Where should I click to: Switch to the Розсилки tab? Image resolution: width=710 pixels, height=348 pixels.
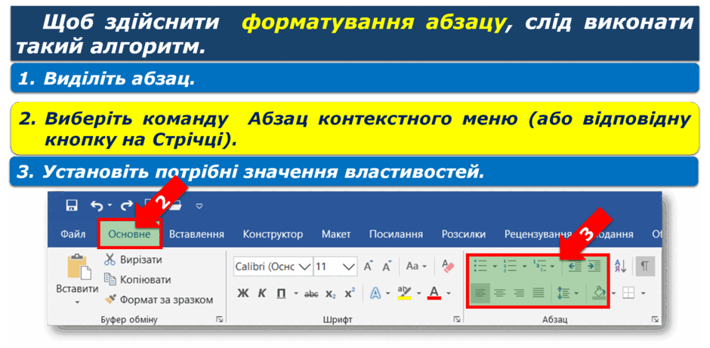[464, 235]
